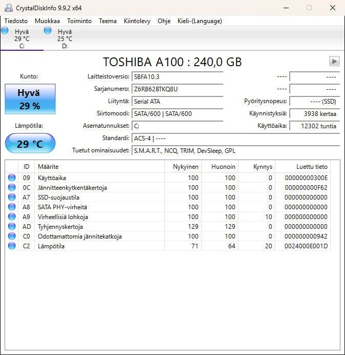Viewport: 345px width, 355px height.
Task: Click the raw value 00000000300E
Action: tap(306, 178)
